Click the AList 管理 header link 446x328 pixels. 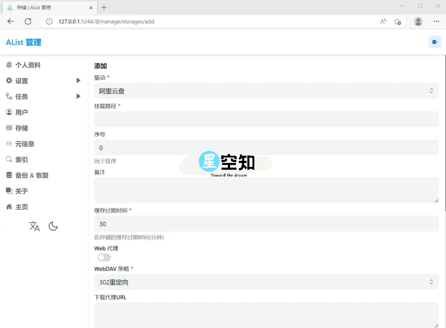point(23,42)
